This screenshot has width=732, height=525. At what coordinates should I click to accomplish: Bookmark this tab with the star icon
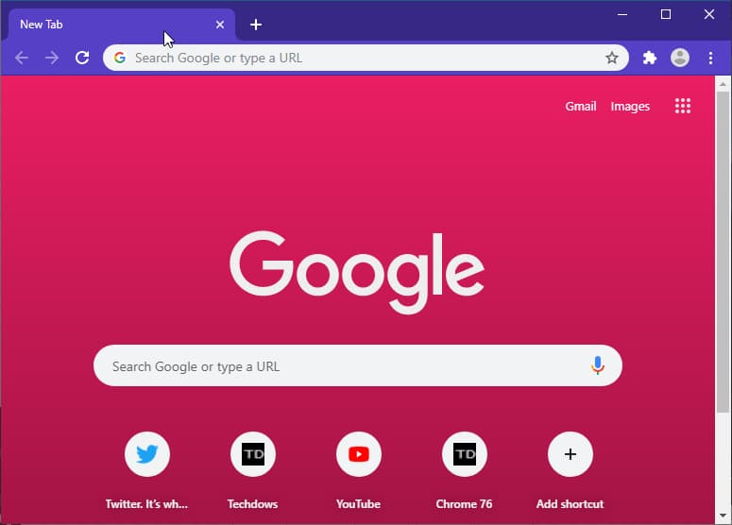pos(611,58)
